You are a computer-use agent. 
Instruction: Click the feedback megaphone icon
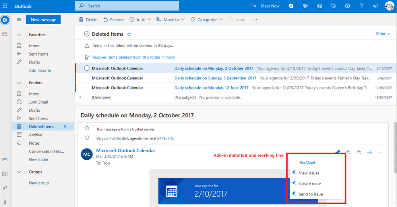coord(376,6)
